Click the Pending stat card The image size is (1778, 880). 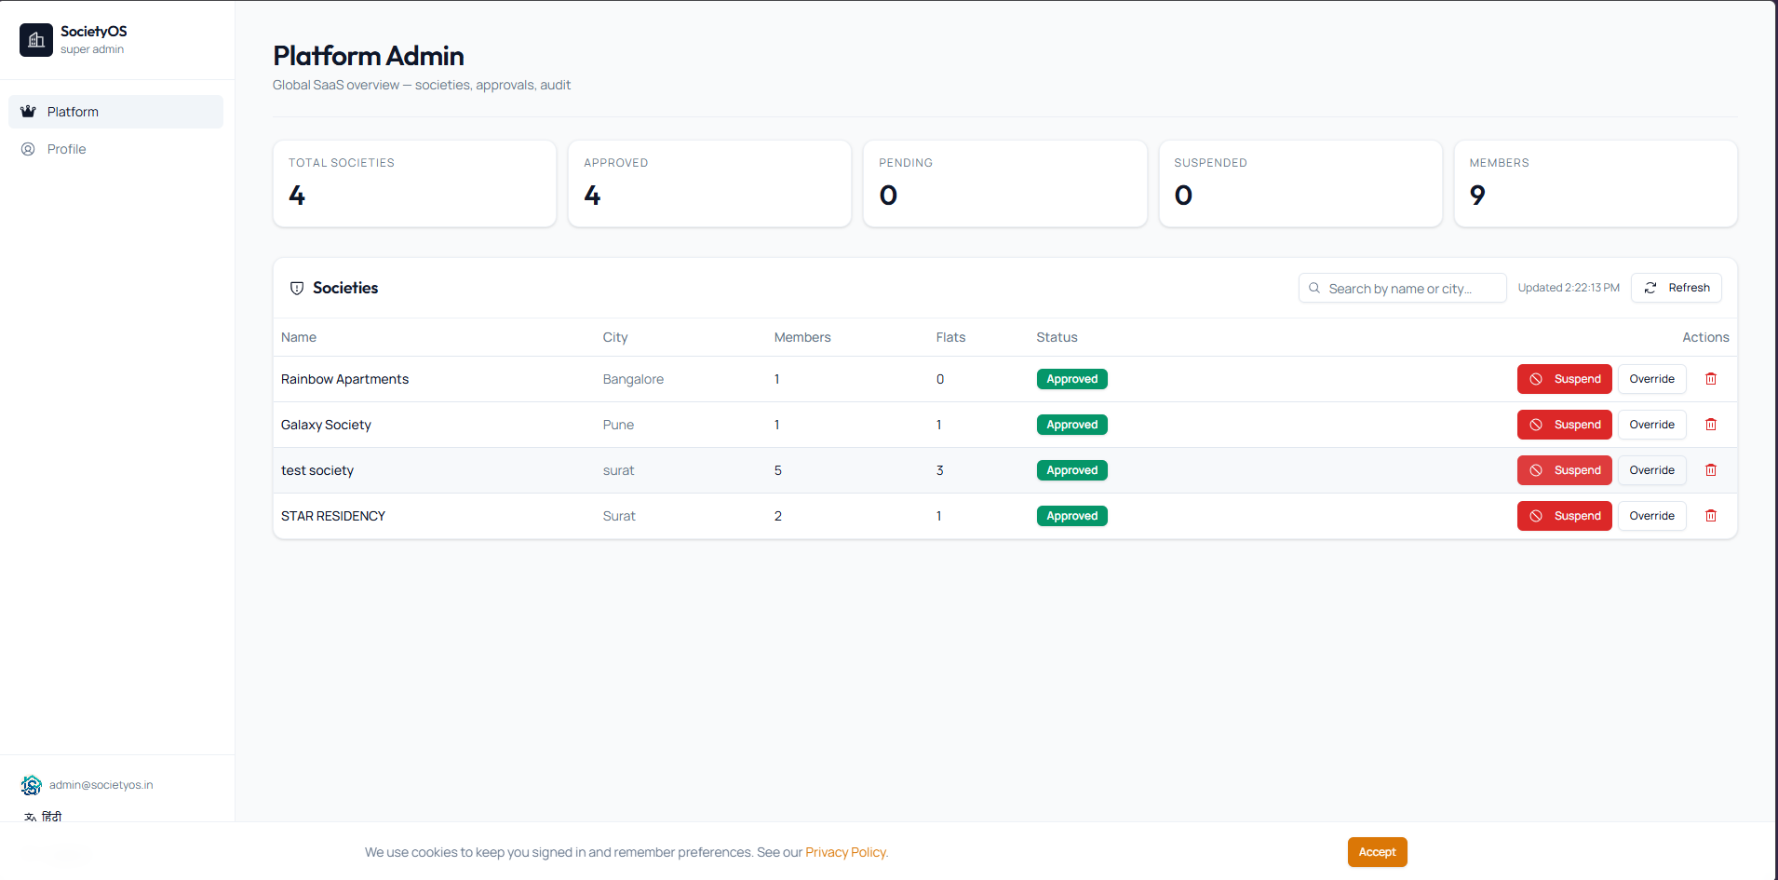pyautogui.click(x=1004, y=183)
